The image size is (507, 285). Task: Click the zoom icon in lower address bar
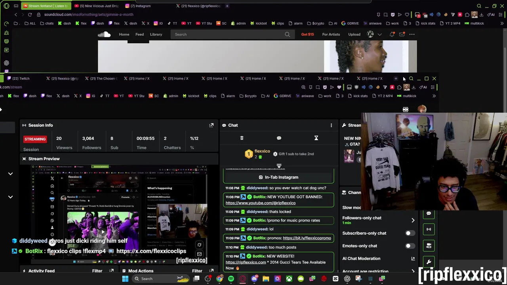click(303, 87)
